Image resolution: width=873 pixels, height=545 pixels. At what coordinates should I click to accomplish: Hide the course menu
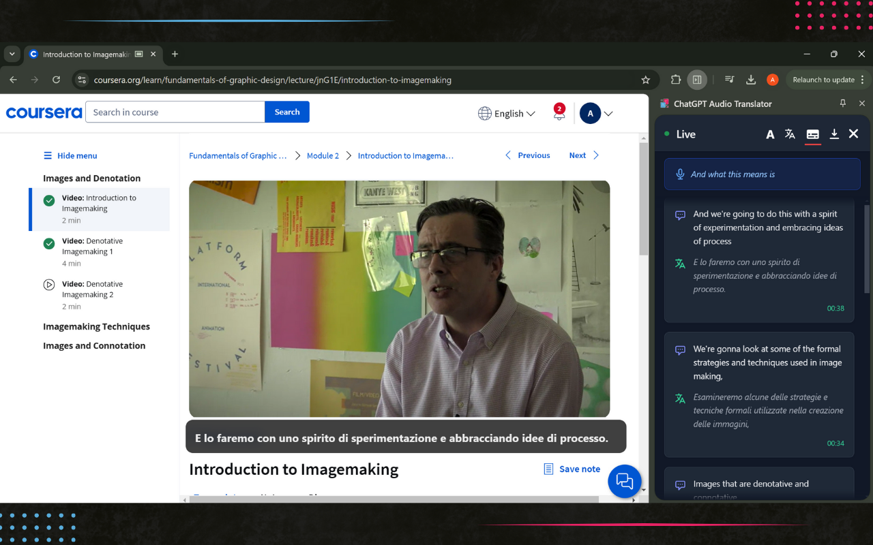click(70, 156)
